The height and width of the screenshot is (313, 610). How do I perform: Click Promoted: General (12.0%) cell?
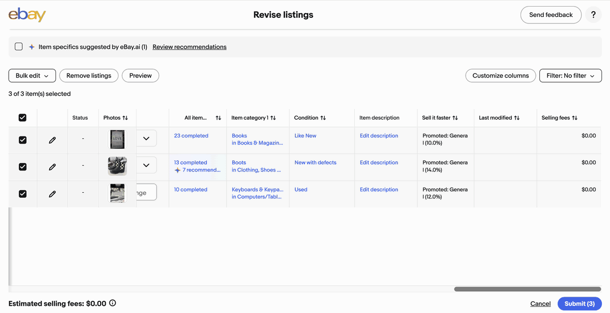445,193
